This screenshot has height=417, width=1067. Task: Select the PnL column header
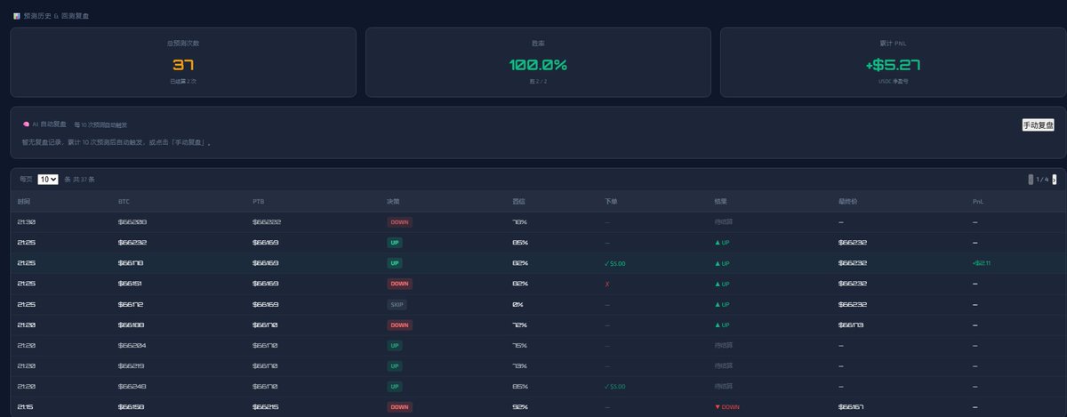click(x=978, y=201)
